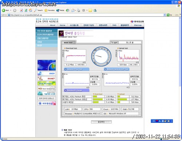Expand the Back button history dropdown

pos(11,11)
